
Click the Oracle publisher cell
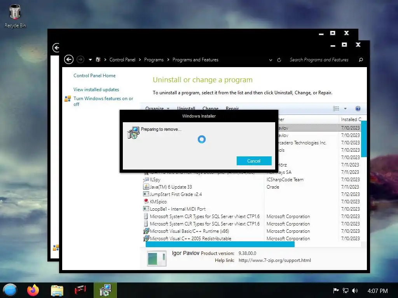(x=273, y=187)
